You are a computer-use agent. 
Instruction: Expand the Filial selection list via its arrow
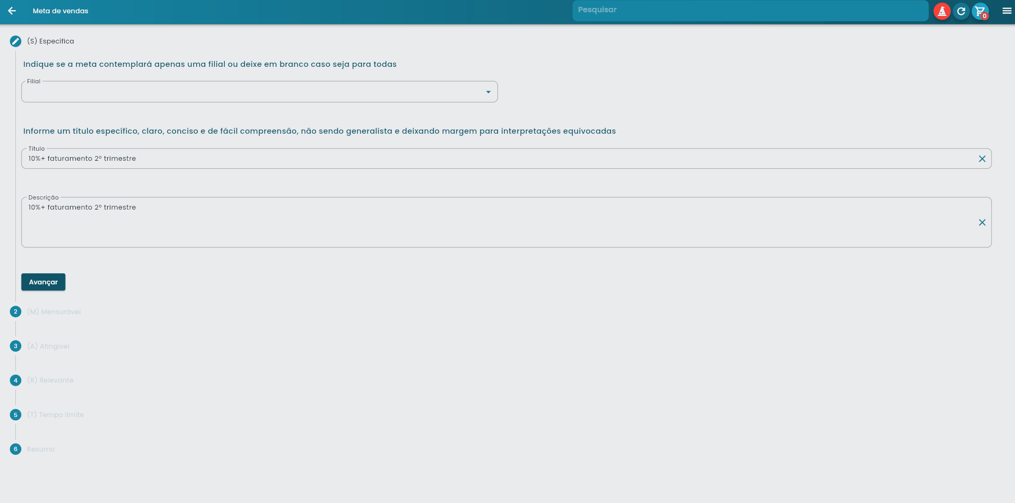487,91
